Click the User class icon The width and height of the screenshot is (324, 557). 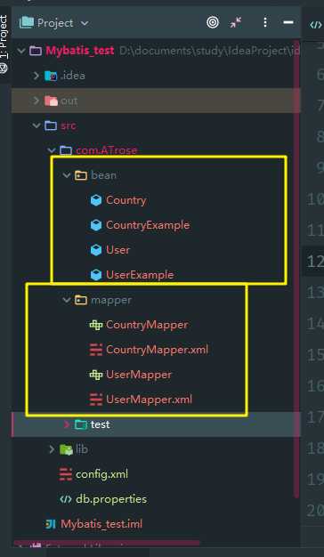pos(96,250)
